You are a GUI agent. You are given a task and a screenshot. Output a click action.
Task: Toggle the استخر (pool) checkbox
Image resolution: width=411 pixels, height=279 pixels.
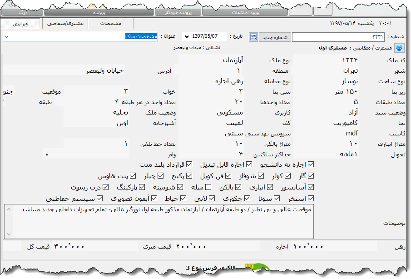coord(312,198)
